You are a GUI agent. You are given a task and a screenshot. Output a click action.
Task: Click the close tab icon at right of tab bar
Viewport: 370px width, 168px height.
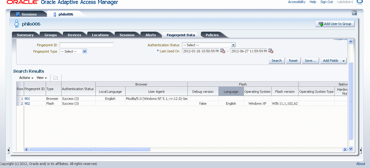(354, 13)
